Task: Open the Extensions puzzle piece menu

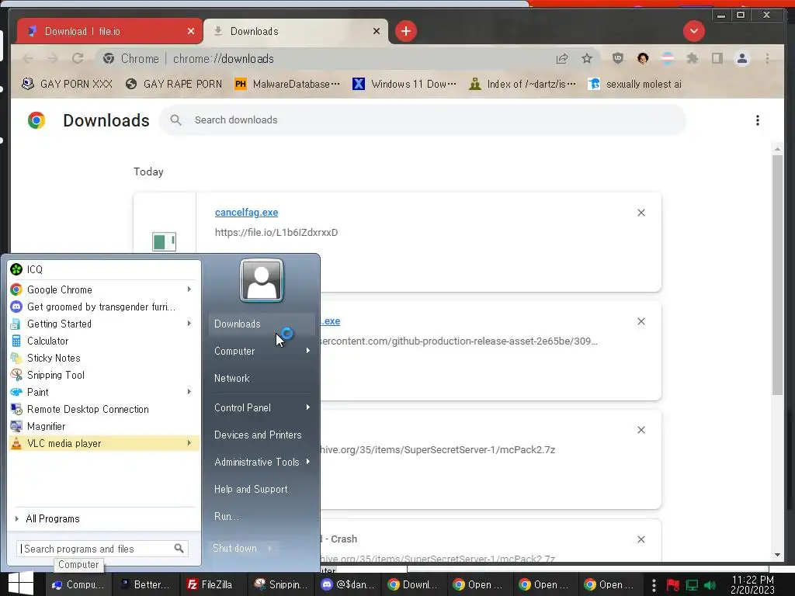Action: pos(692,59)
